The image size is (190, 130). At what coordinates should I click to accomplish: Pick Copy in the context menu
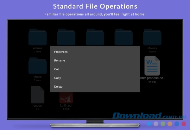[95, 78]
